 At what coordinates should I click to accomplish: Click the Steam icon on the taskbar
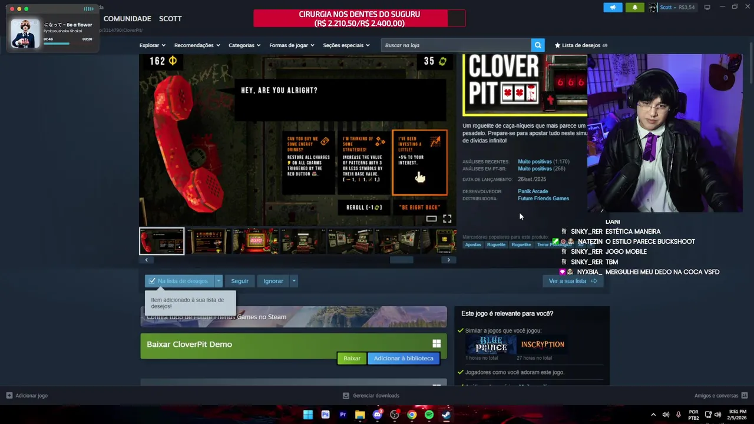[447, 415]
